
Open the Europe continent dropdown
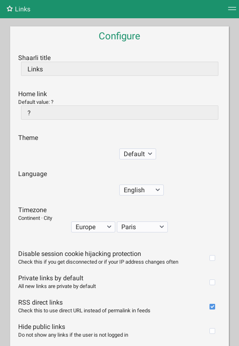93,227
